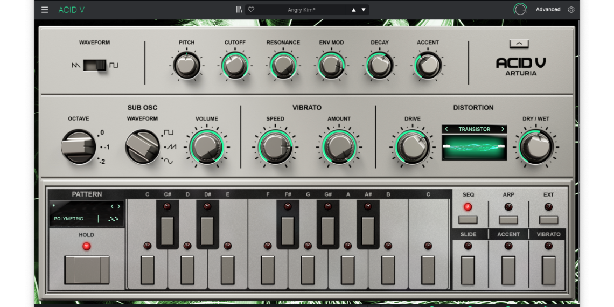Trigger the F key button
614x307 pixels.
click(268, 270)
